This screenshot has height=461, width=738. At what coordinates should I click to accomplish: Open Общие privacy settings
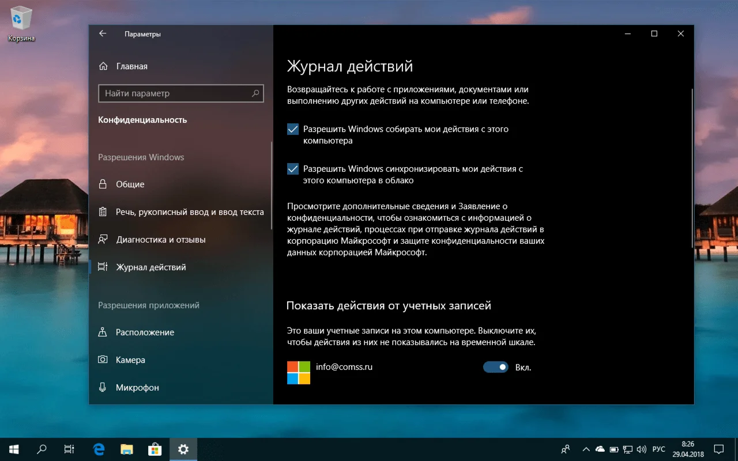point(130,184)
